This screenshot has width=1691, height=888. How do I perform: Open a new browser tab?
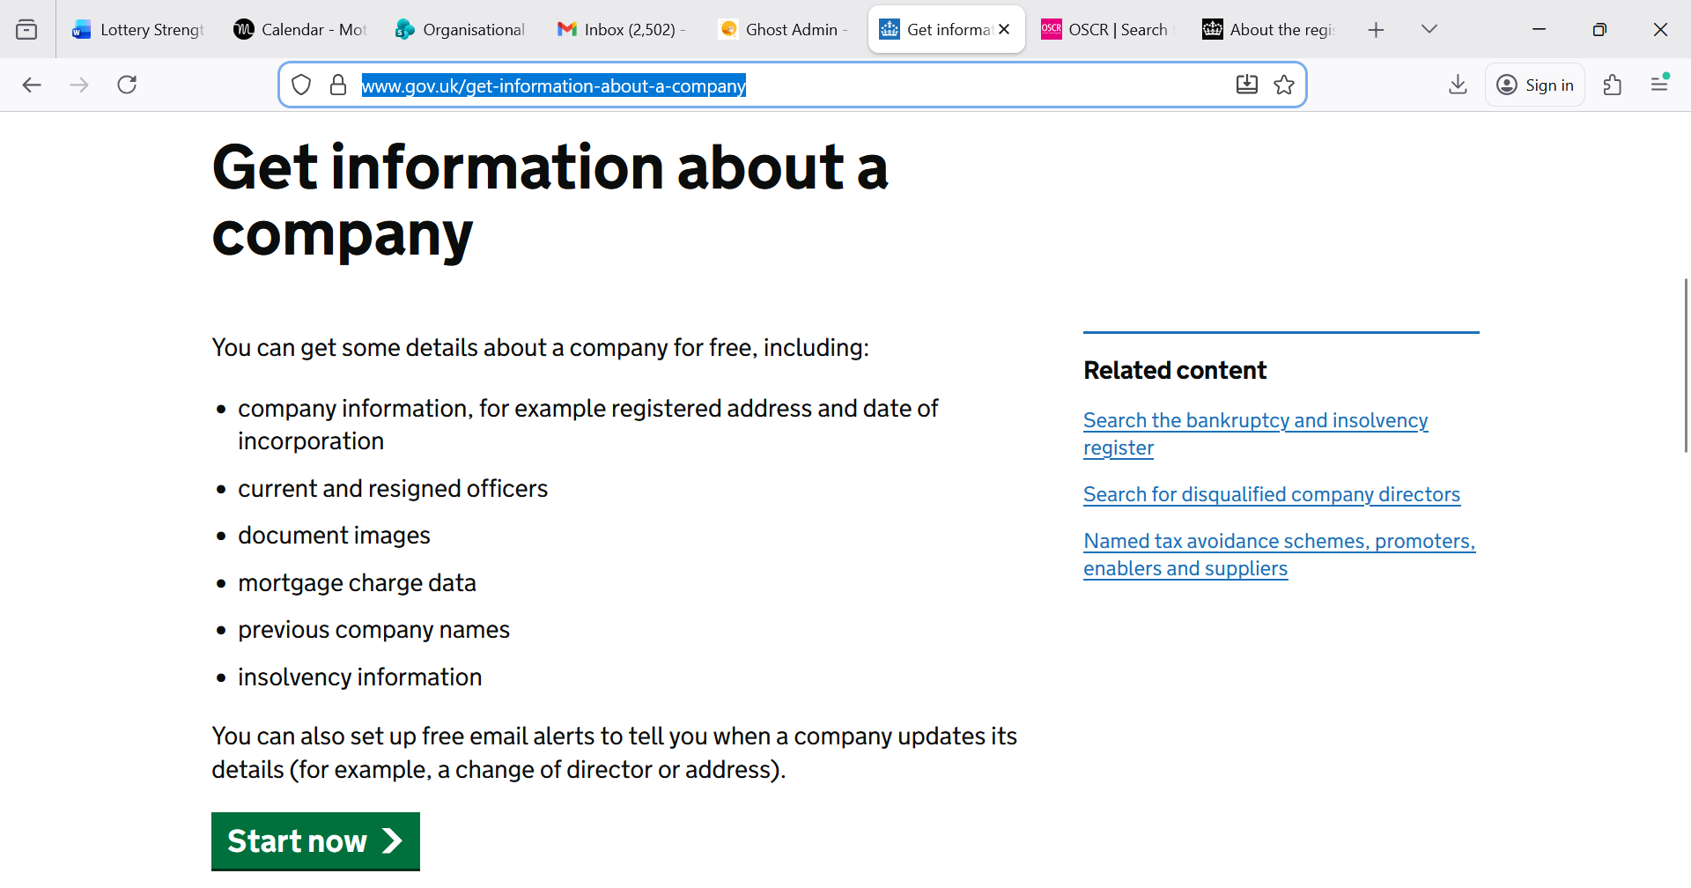coord(1377,28)
